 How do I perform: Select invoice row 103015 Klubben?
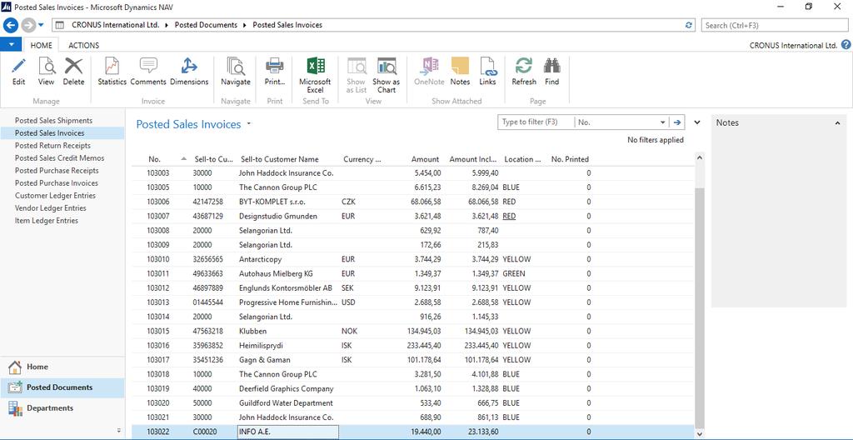tap(413, 331)
